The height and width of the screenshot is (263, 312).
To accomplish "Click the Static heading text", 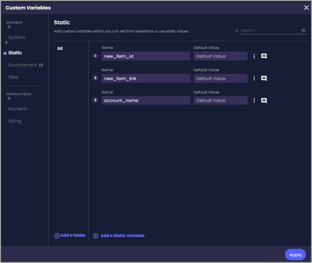I will [x=62, y=23].
